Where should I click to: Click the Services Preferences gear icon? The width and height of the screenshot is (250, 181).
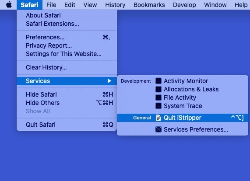[158, 129]
